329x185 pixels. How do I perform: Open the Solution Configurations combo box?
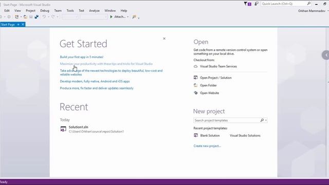(x=70, y=17)
